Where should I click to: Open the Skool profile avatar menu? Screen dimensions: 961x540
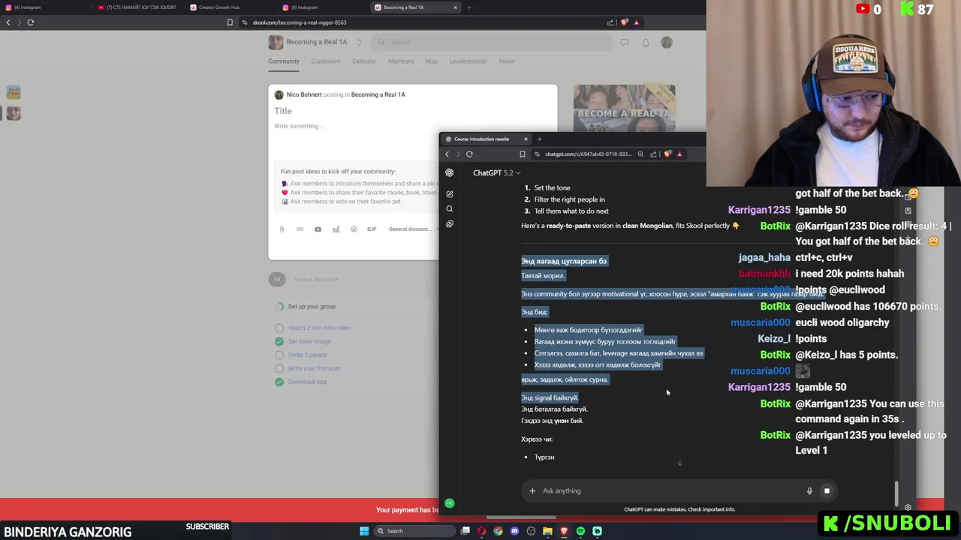point(667,43)
